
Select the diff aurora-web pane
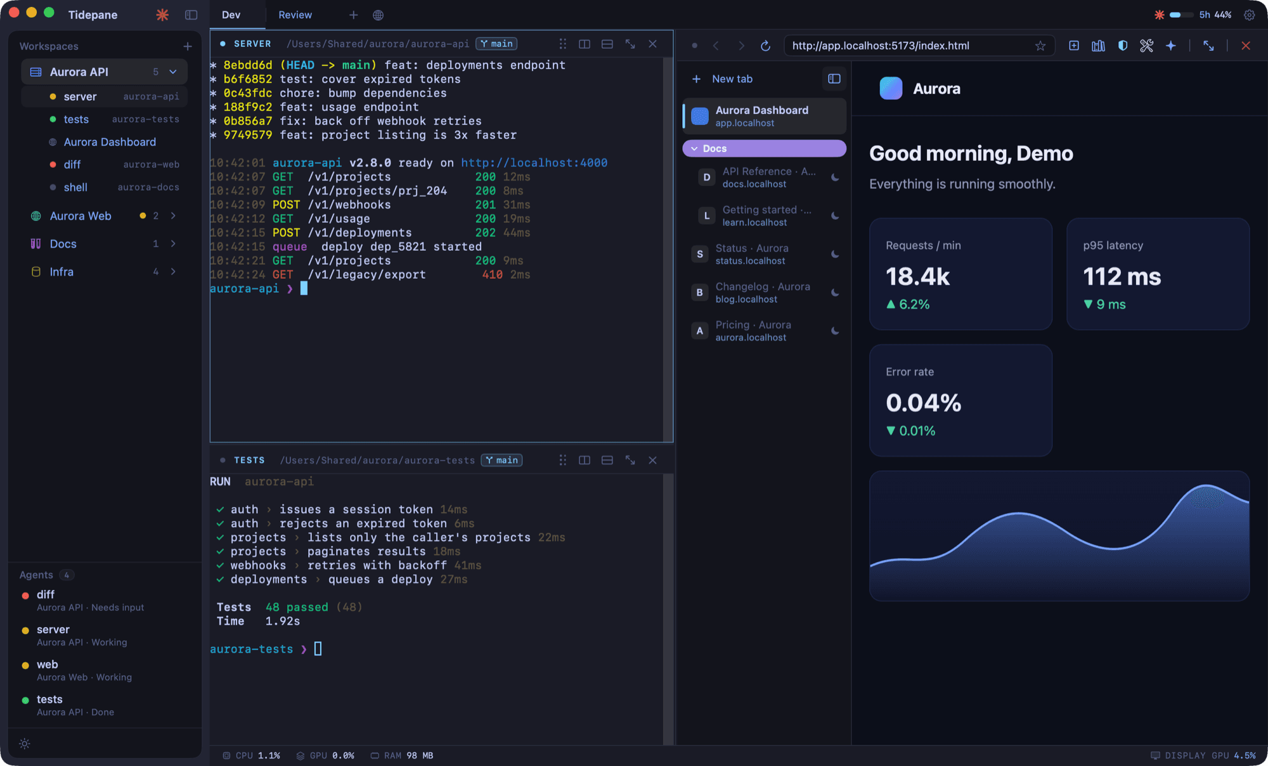105,165
